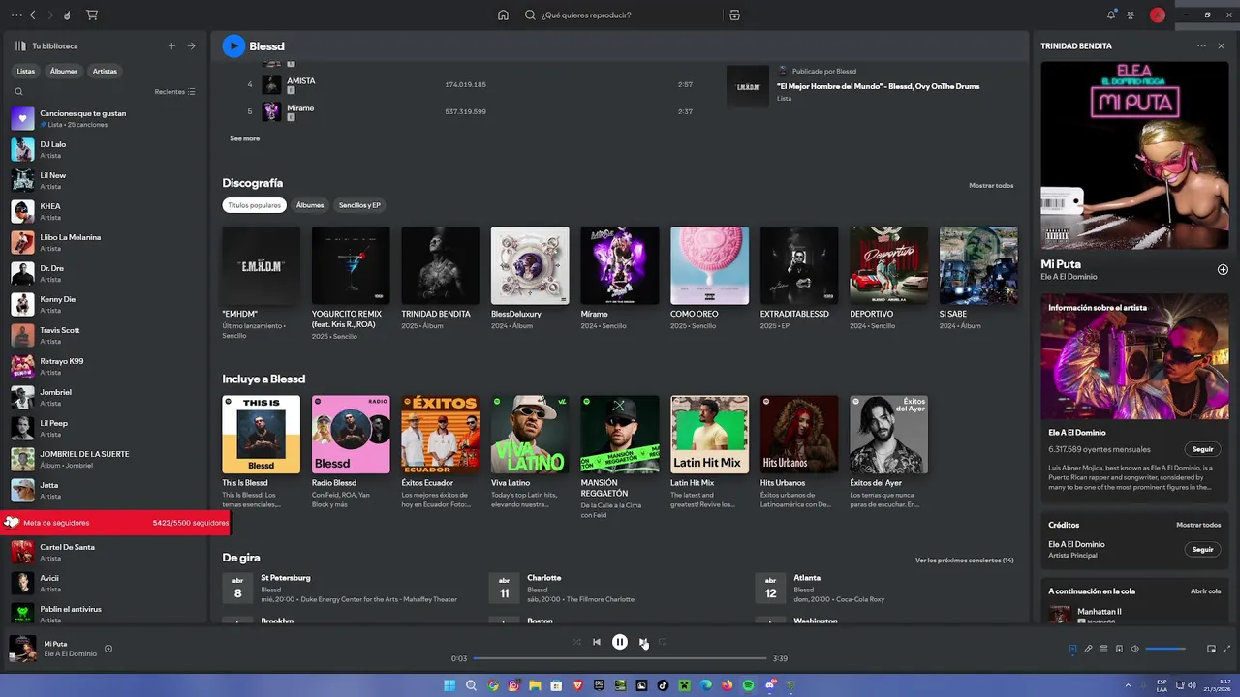Adjust the volume slider

point(1165,649)
